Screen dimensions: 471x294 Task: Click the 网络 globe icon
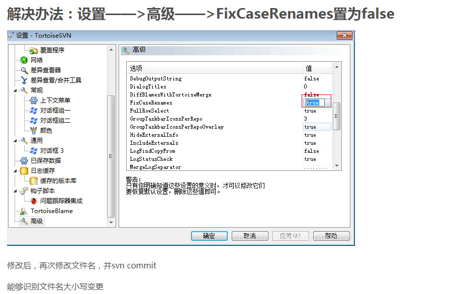click(24, 60)
